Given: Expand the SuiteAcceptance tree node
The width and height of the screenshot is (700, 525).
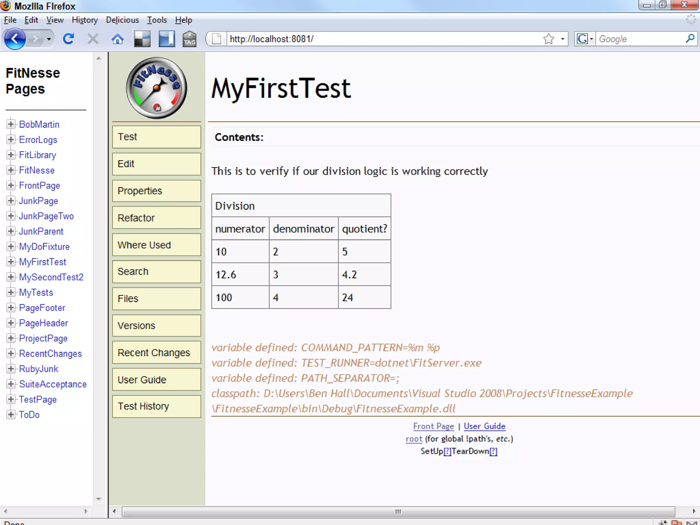Looking at the screenshot, I should tap(11, 384).
